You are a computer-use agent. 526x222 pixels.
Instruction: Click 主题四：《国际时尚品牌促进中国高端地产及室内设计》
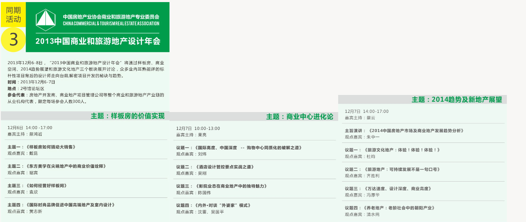coord(61,205)
